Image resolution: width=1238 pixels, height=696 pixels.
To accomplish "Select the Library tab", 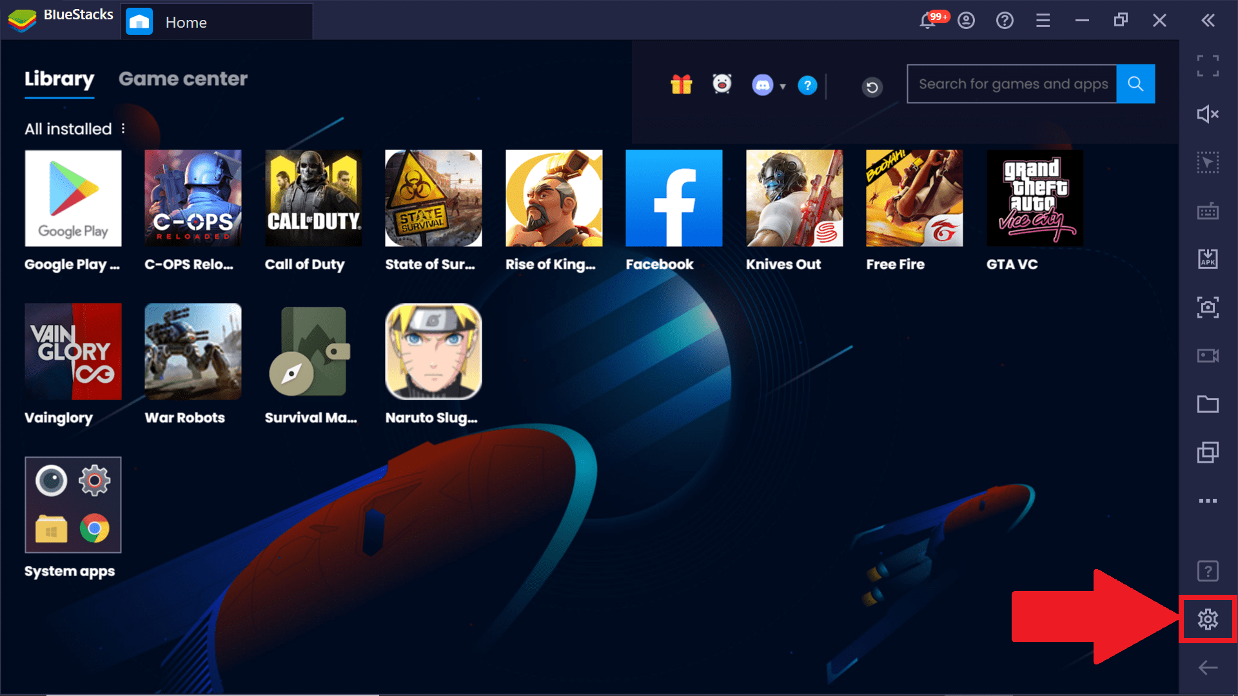I will pos(59,79).
